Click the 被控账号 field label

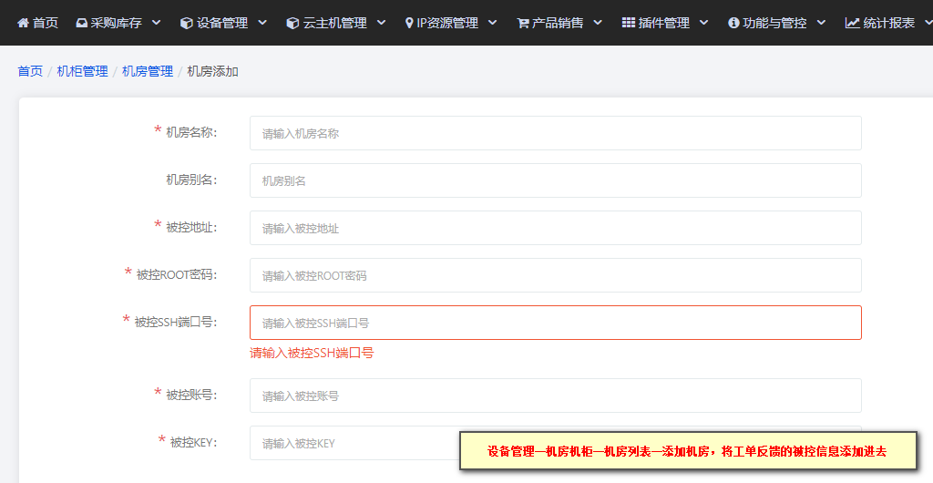click(191, 395)
